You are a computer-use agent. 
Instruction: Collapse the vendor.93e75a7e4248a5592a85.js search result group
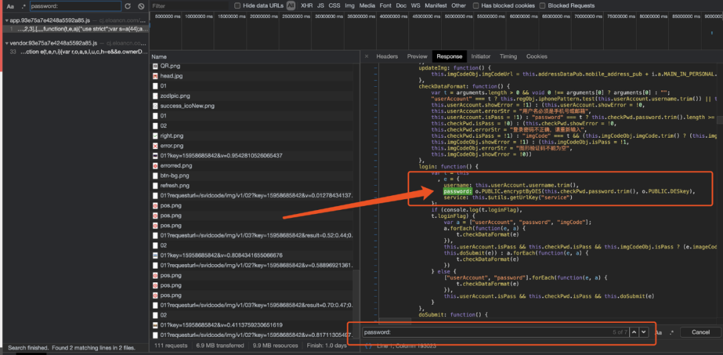(7, 43)
